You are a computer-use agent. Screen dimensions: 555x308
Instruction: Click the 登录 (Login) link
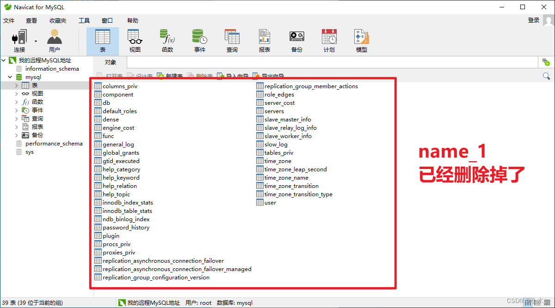(x=534, y=20)
